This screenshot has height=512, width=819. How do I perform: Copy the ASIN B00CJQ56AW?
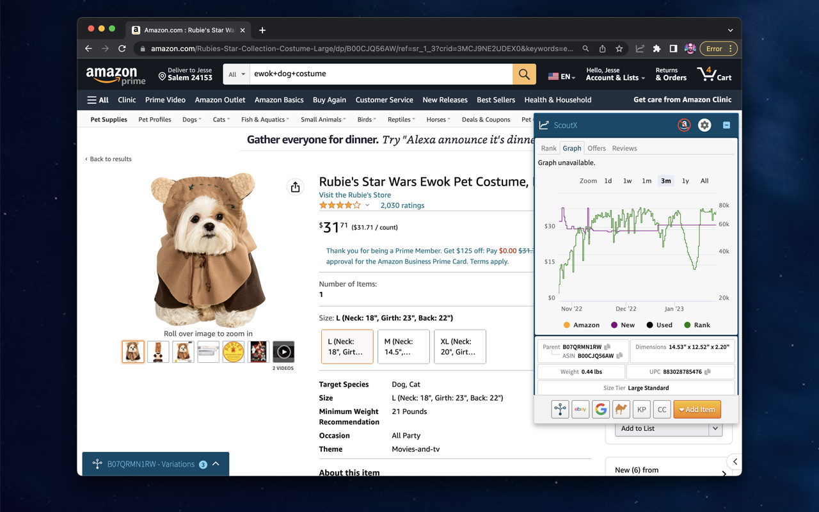click(x=619, y=356)
